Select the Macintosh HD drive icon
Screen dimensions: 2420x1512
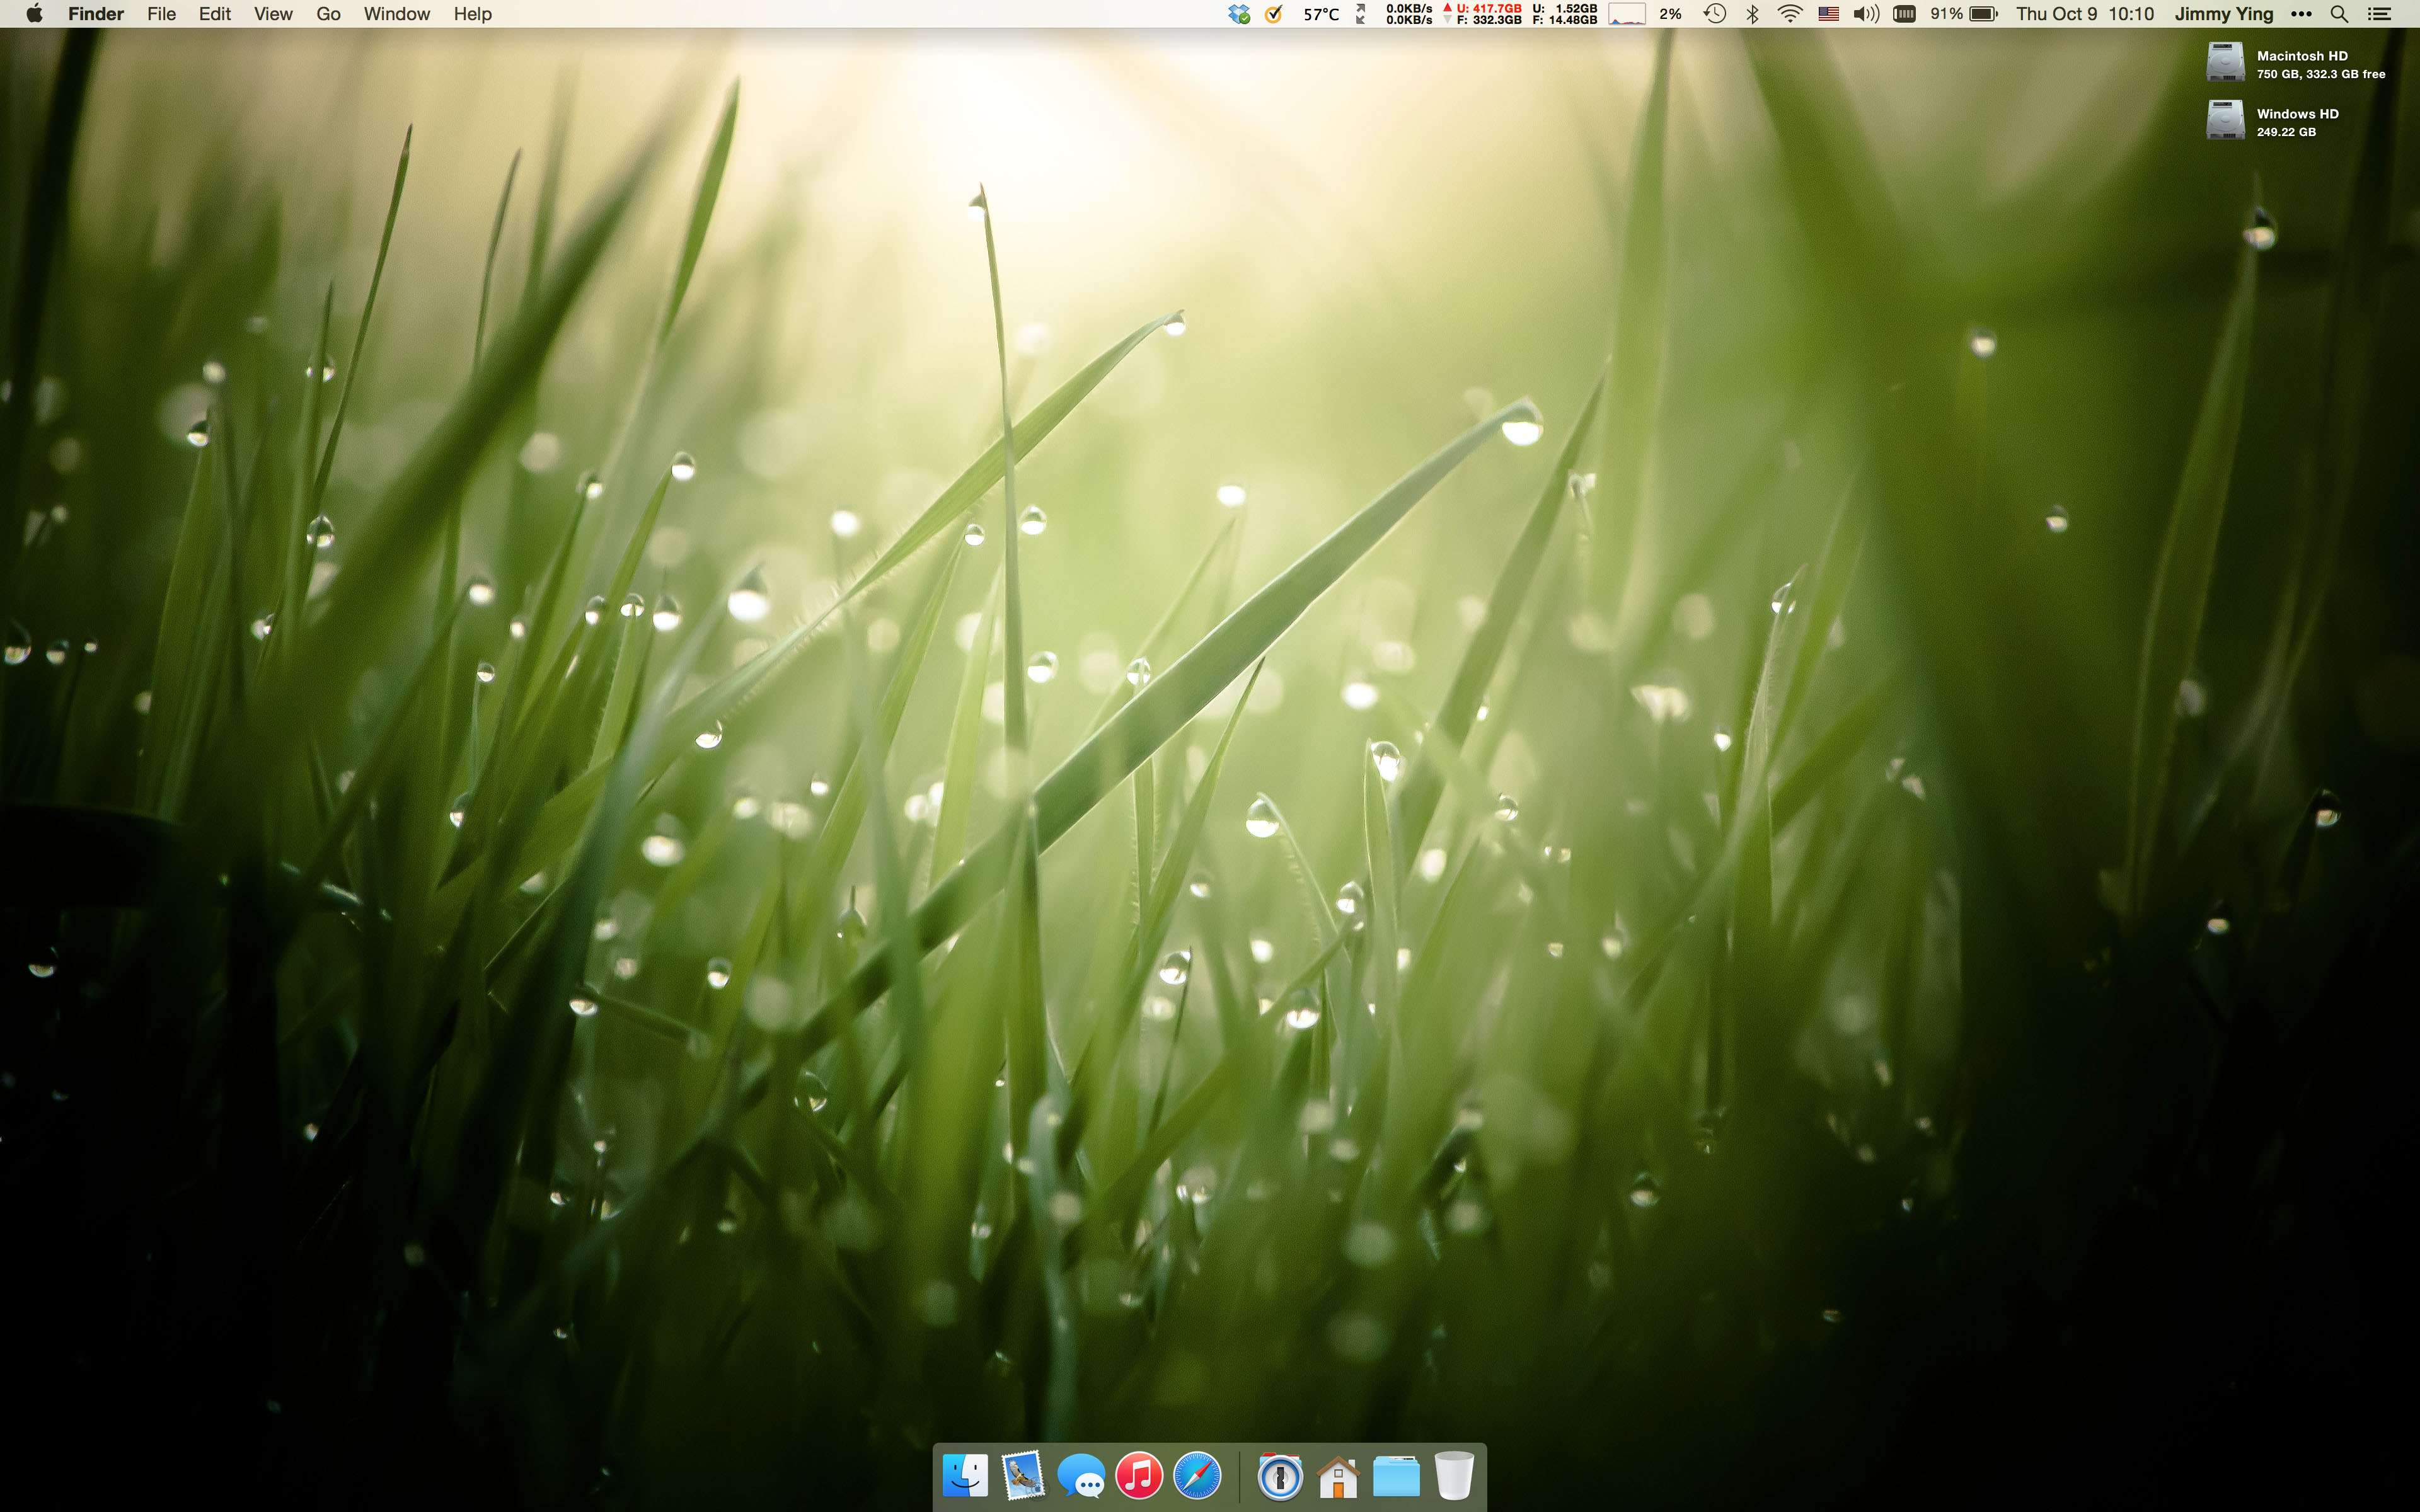click(x=2225, y=62)
